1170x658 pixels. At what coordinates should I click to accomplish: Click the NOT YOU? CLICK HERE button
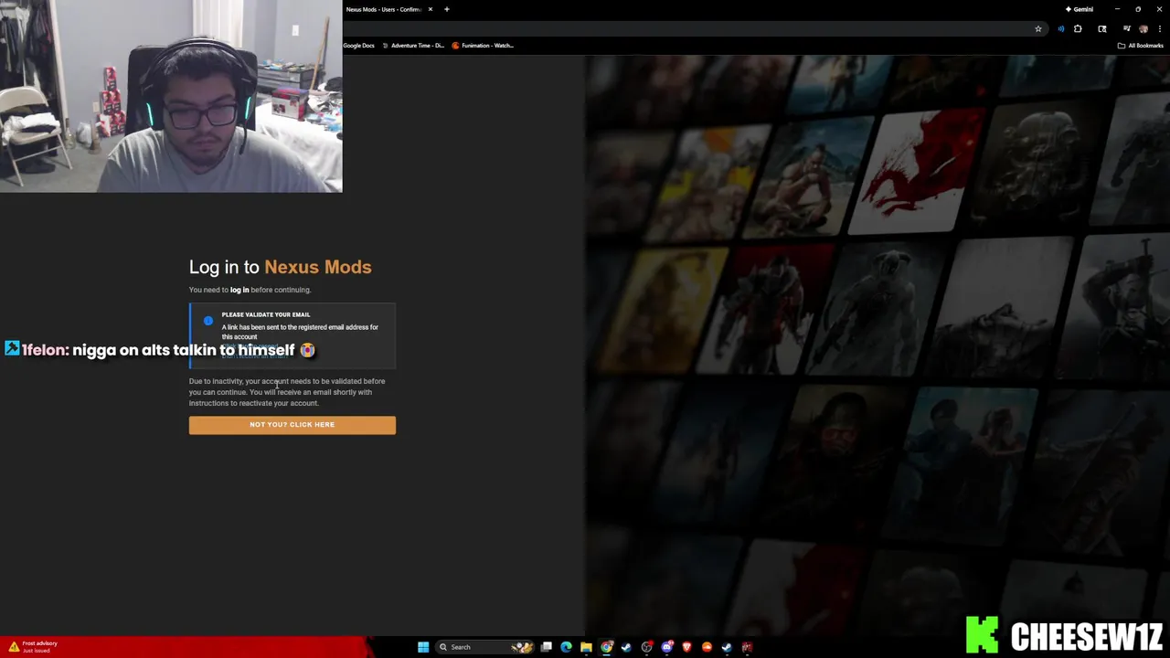coord(292,425)
